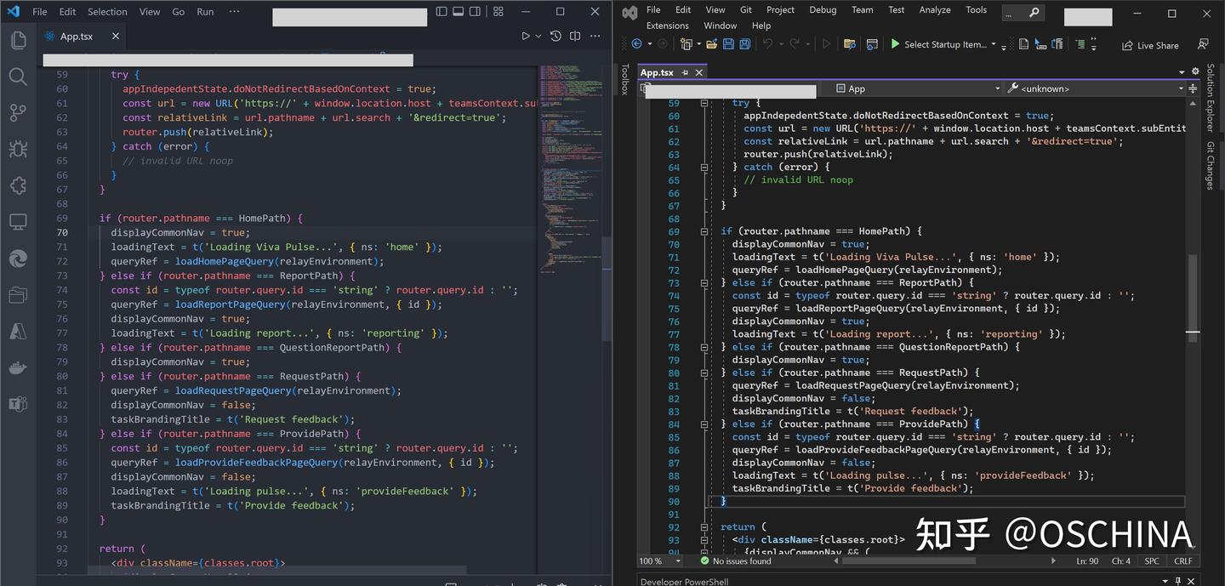Open the Select Startup Item dropdown arrow
The height and width of the screenshot is (586, 1225).
[x=993, y=45]
